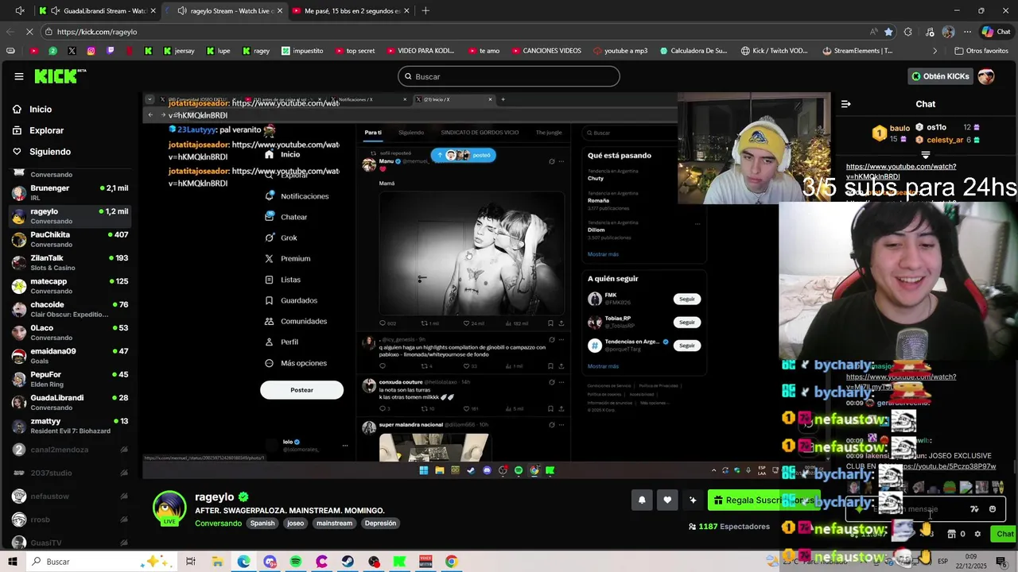The height and width of the screenshot is (572, 1018).
Task: Click the sparkles icon beside the heart
Action: pos(693,500)
